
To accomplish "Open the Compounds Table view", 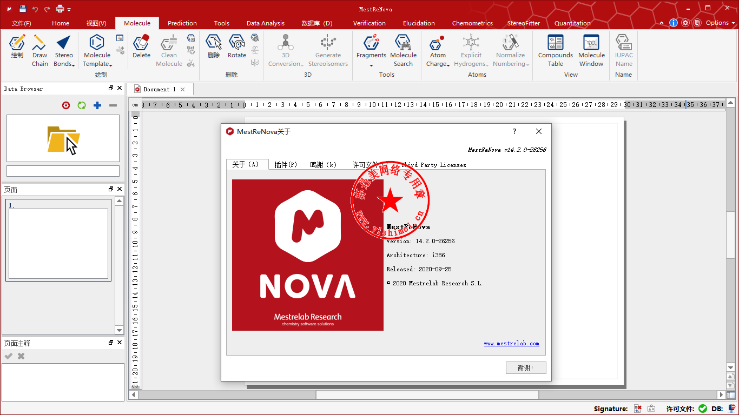I will (555, 51).
